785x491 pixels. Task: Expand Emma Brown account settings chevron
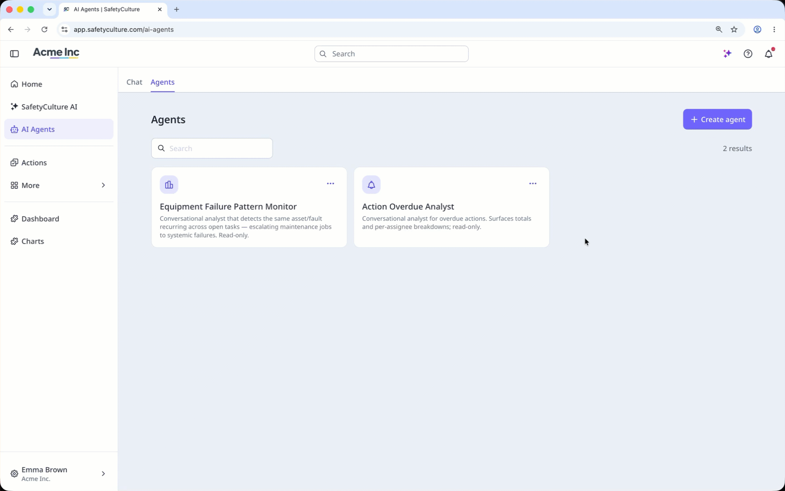point(103,474)
